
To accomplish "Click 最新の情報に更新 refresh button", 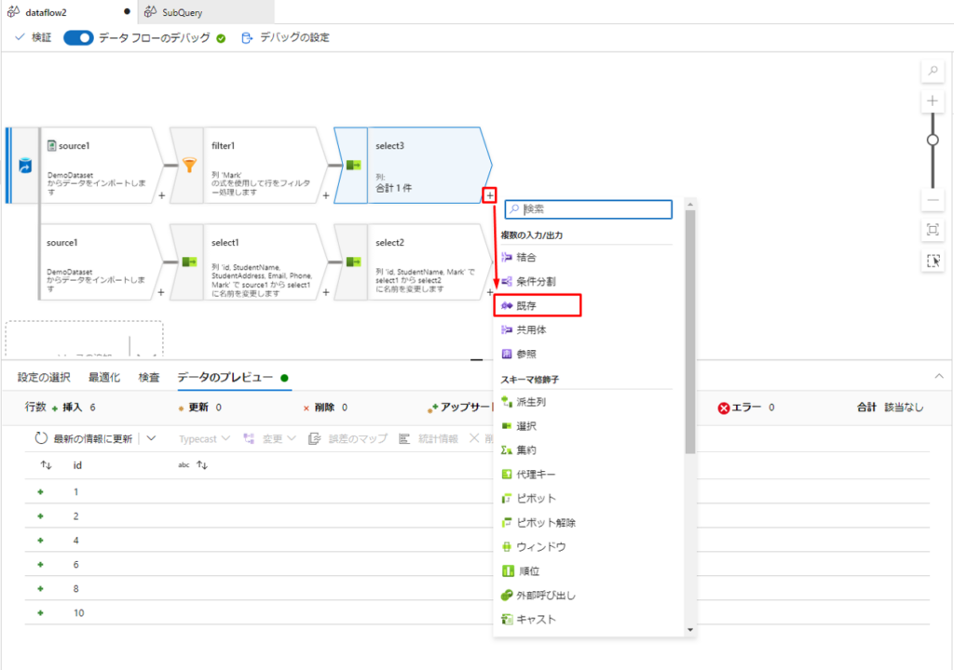I will (x=83, y=438).
